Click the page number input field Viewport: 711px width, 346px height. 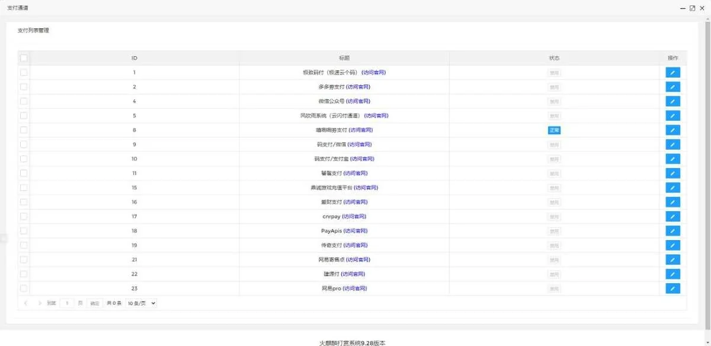point(67,303)
